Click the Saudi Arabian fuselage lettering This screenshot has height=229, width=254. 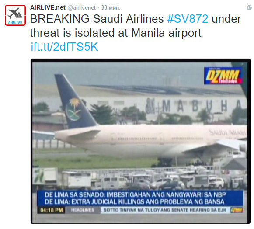(x=228, y=132)
